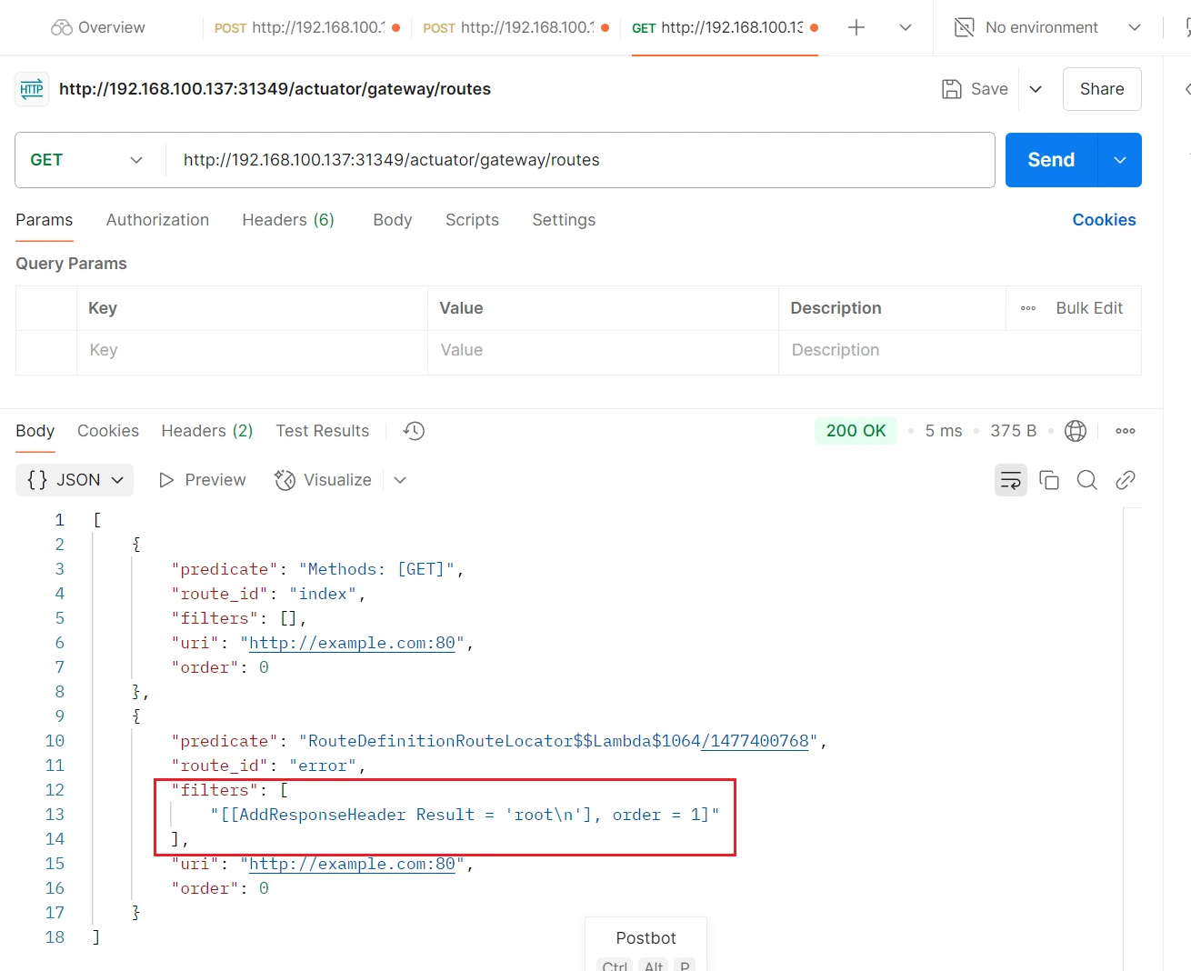1191x971 pixels.
Task: Click the network globe icon
Action: click(x=1075, y=431)
